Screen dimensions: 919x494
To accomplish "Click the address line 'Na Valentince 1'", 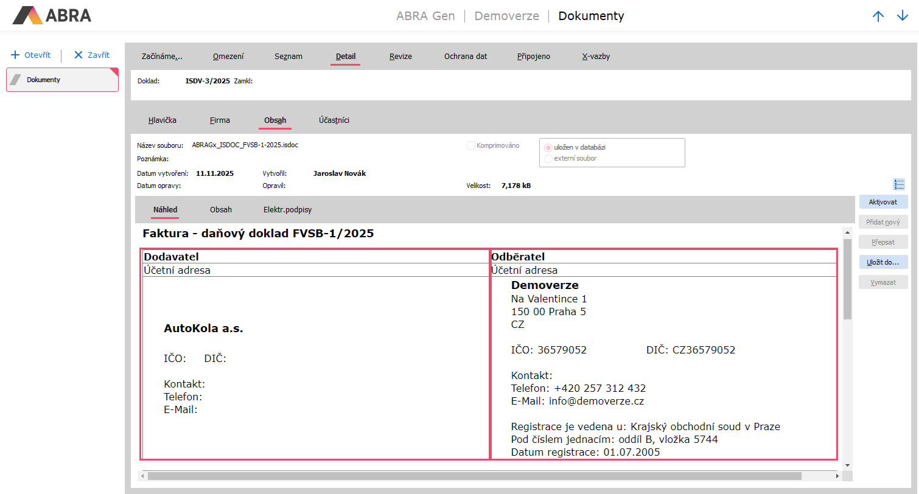I will pyautogui.click(x=549, y=299).
